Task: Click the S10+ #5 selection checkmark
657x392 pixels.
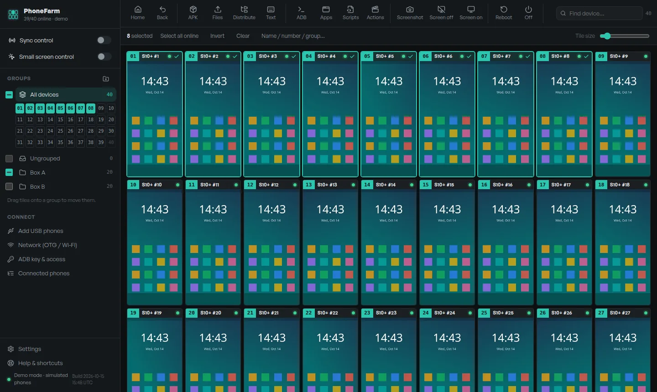Action: [x=411, y=57]
